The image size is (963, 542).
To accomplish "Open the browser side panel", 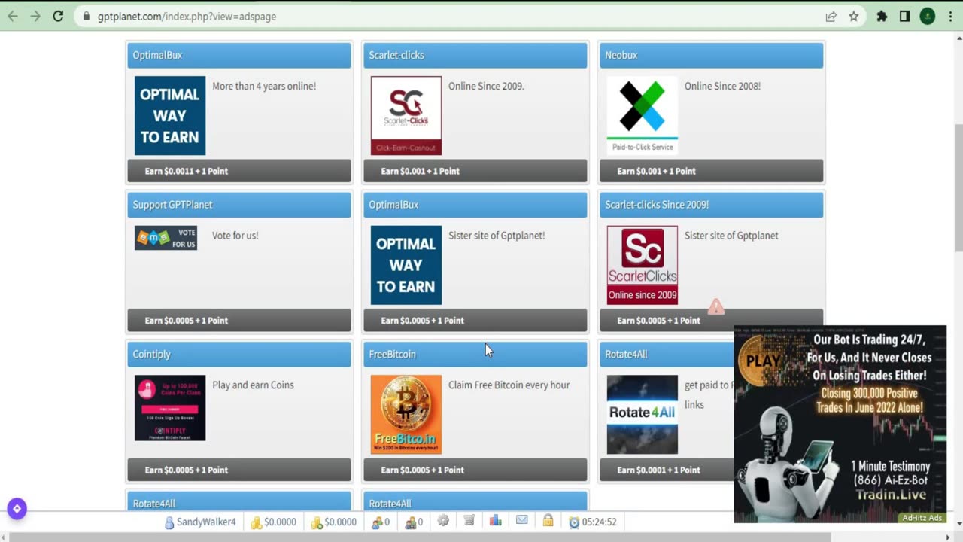I will [x=904, y=17].
